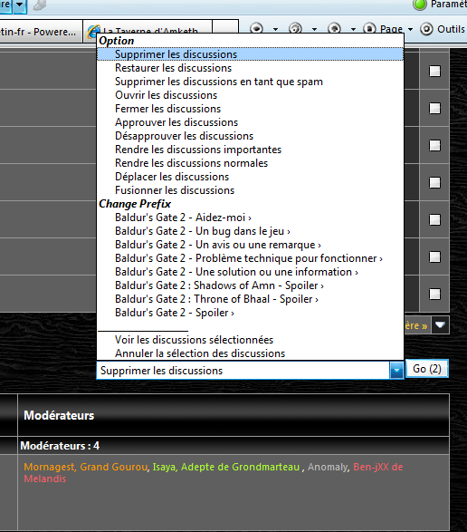Viewport: 467px width, 532px height.
Task: Expand the Feeds button dropdown arrow
Action: point(314,30)
